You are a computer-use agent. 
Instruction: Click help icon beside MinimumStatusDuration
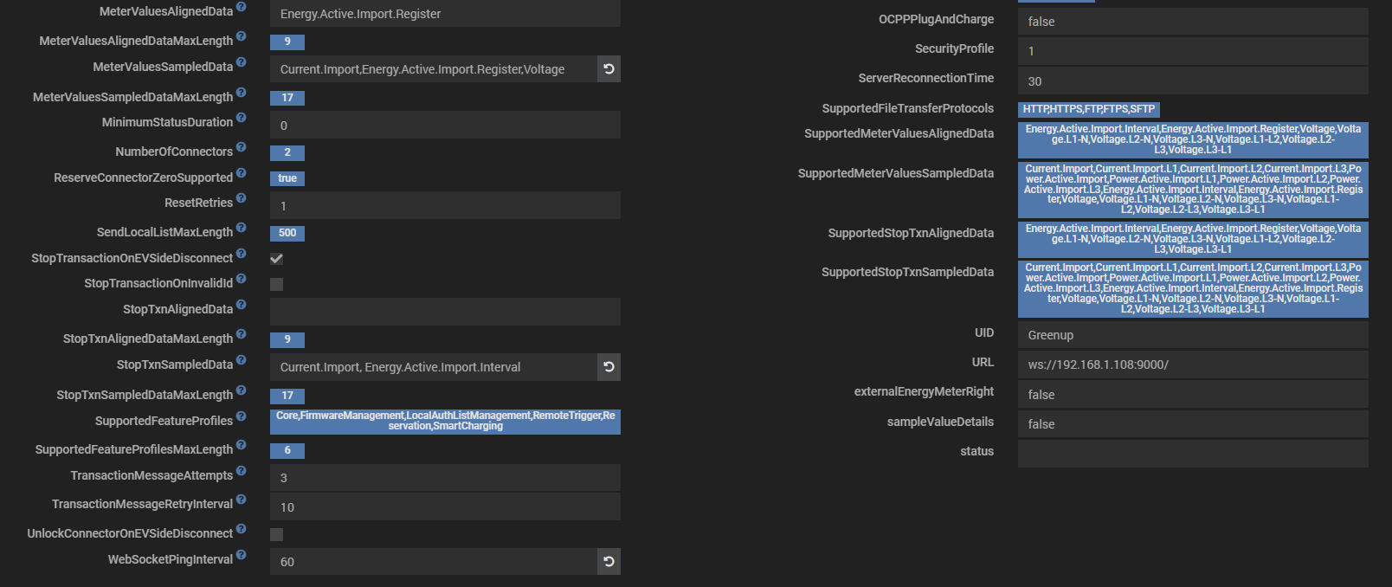coord(242,119)
